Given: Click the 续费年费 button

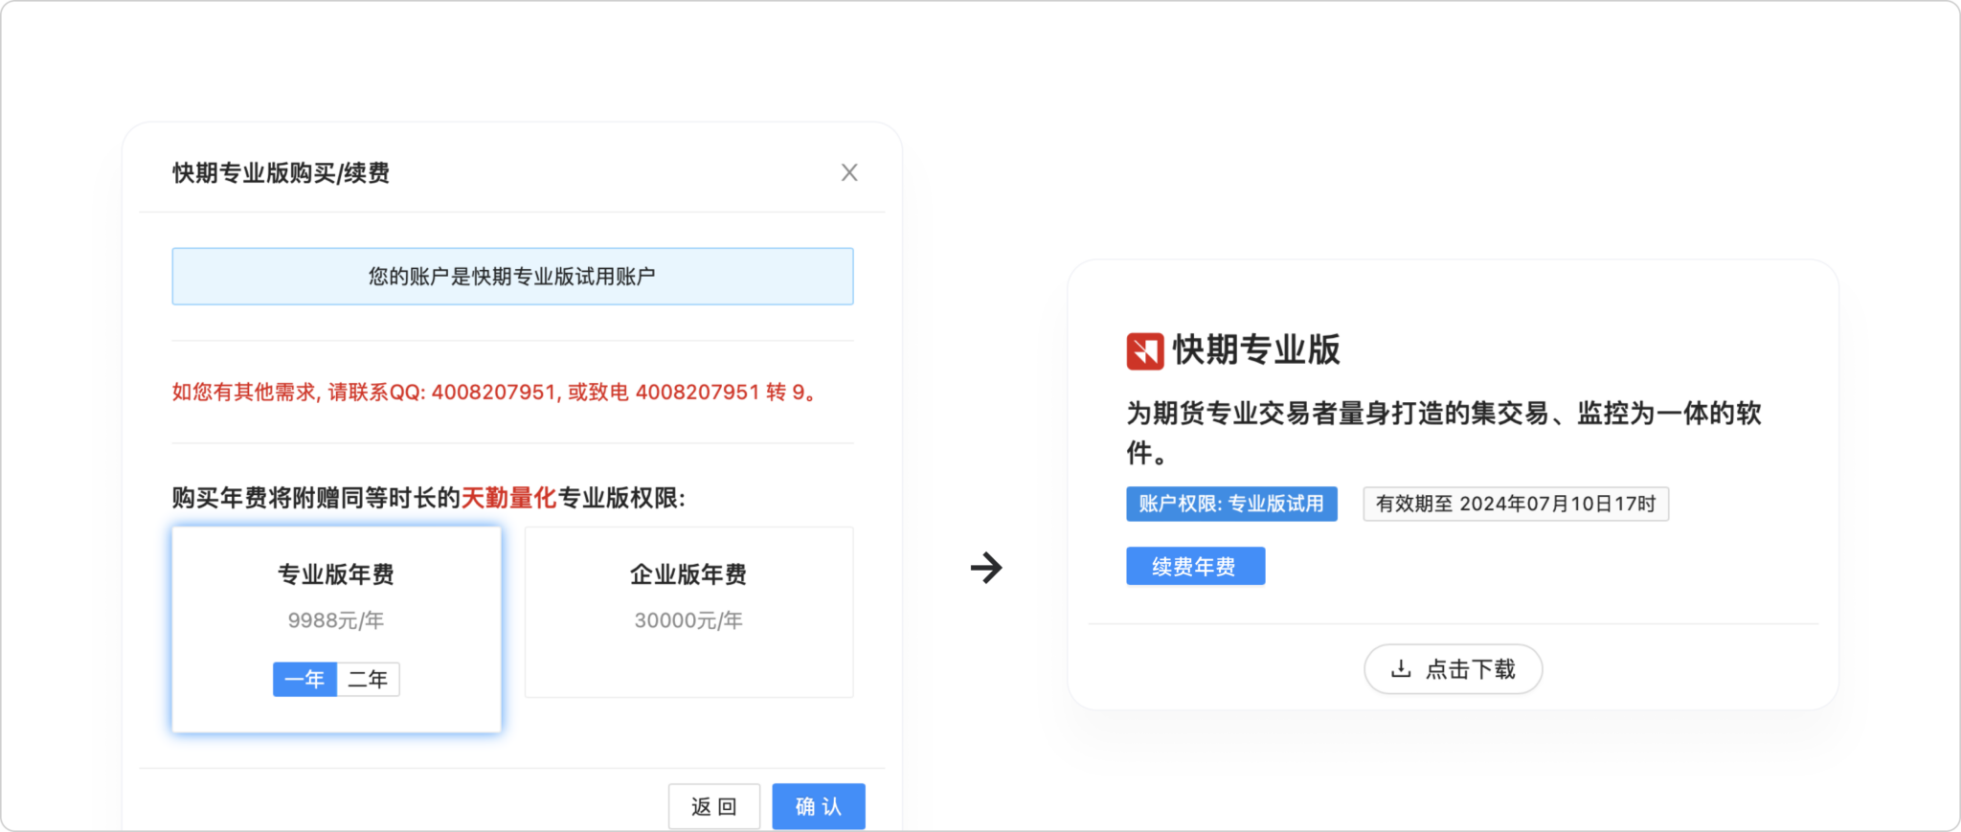Looking at the screenshot, I should (1195, 566).
